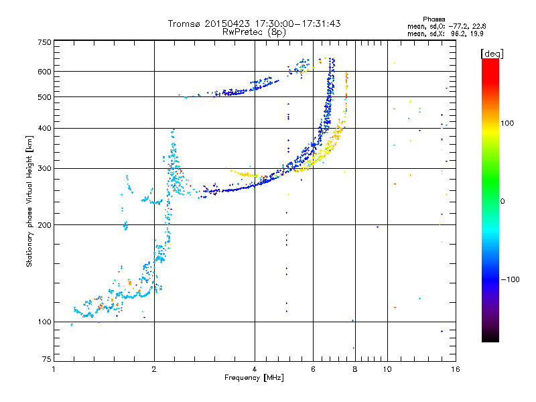Click the x-axis tick label '8'
Image resolution: width=536 pixels, height=402 pixels.
(355, 369)
